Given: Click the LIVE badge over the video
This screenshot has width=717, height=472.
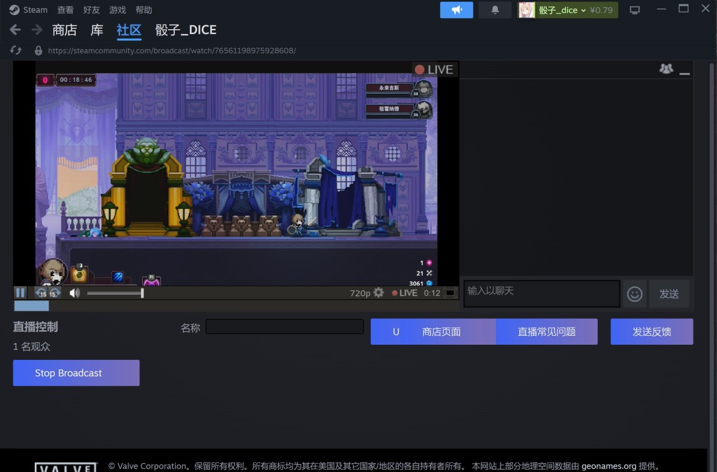Looking at the screenshot, I should 434,70.
